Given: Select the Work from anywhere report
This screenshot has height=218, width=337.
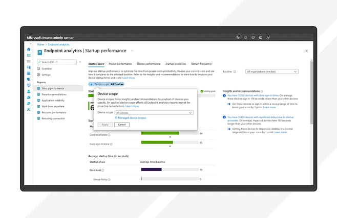Looking at the screenshot, I should 53,106.
